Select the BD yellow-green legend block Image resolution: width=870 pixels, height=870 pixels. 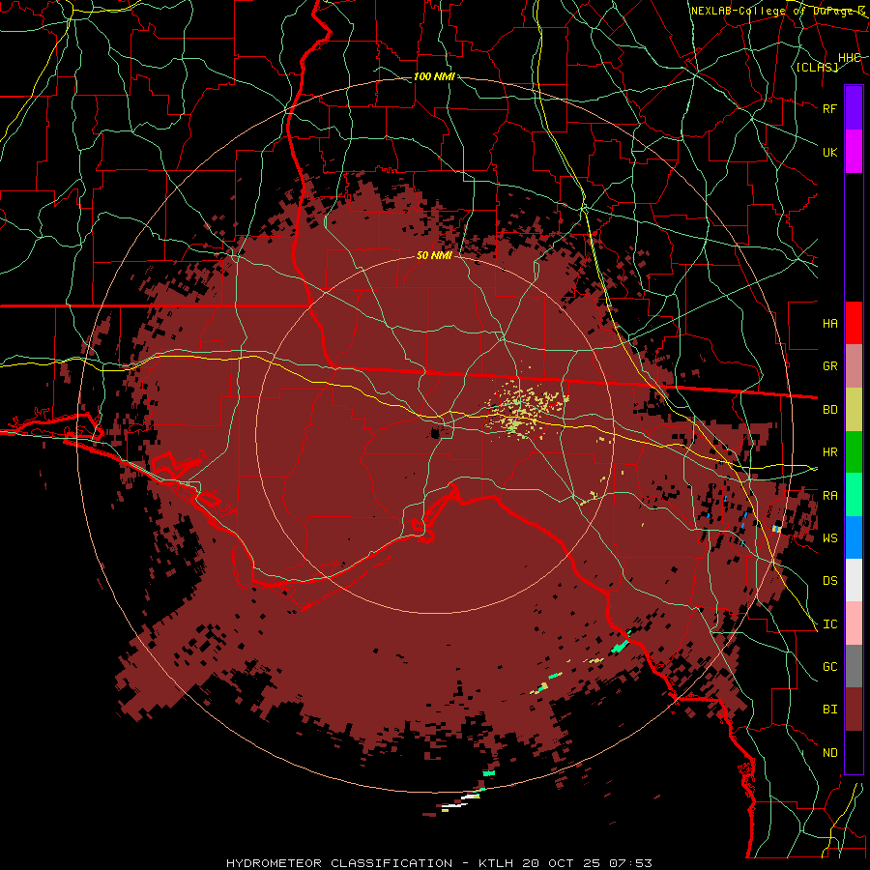[854, 410]
